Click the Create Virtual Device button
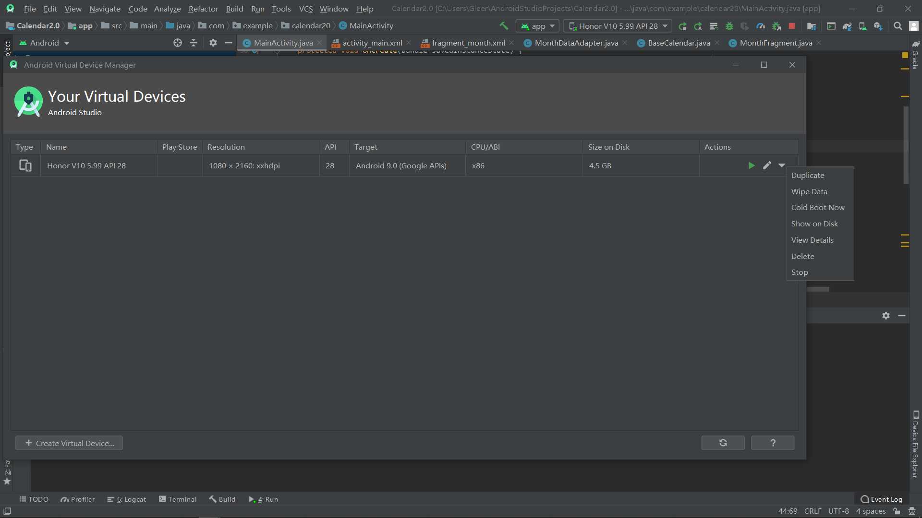Viewport: 922px width, 518px height. [x=69, y=443]
